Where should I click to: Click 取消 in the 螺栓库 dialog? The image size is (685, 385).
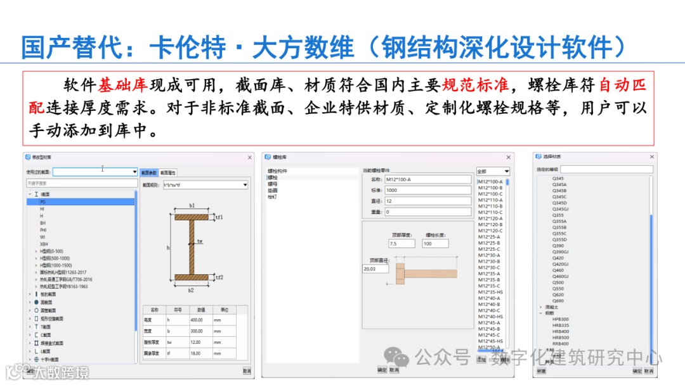click(394, 370)
